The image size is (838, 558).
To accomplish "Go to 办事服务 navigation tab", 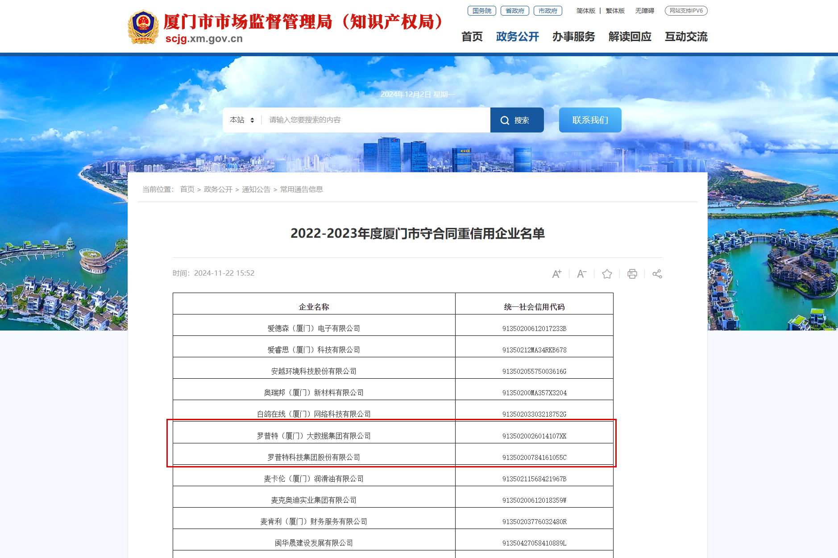I will (x=574, y=37).
